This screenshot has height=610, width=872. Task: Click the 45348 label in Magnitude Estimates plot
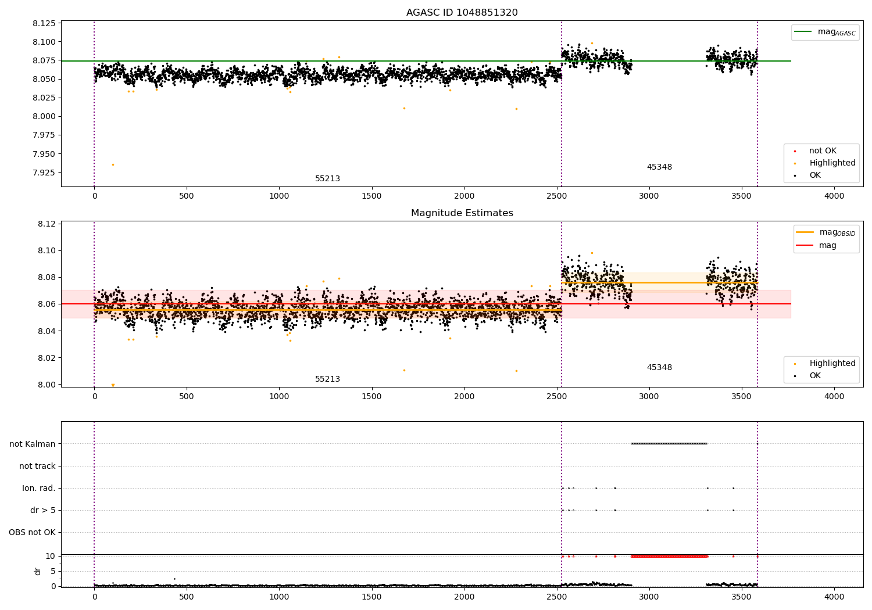[659, 368]
